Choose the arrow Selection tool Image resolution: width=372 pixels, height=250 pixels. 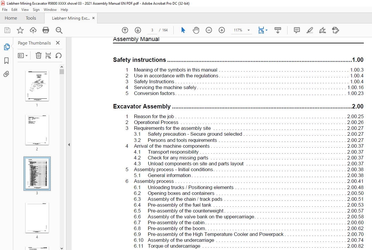183,30
